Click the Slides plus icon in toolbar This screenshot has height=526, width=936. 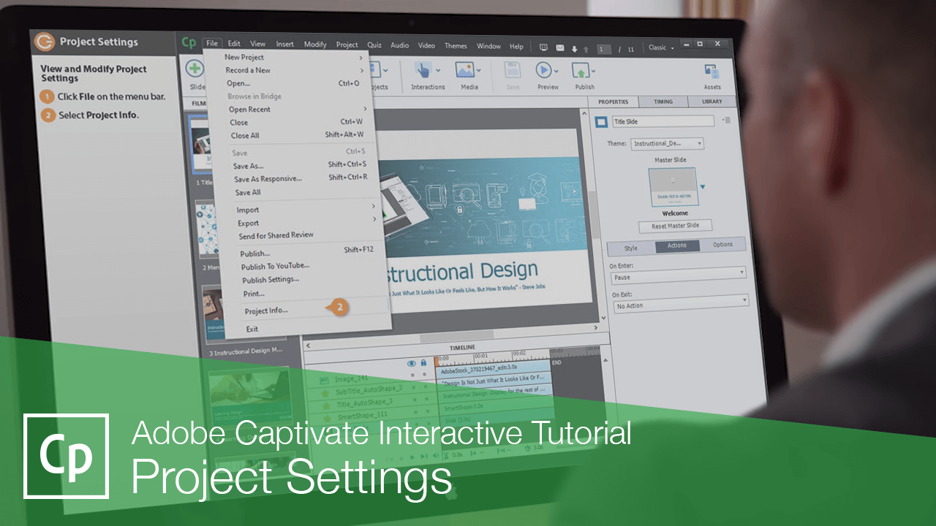pyautogui.click(x=195, y=69)
